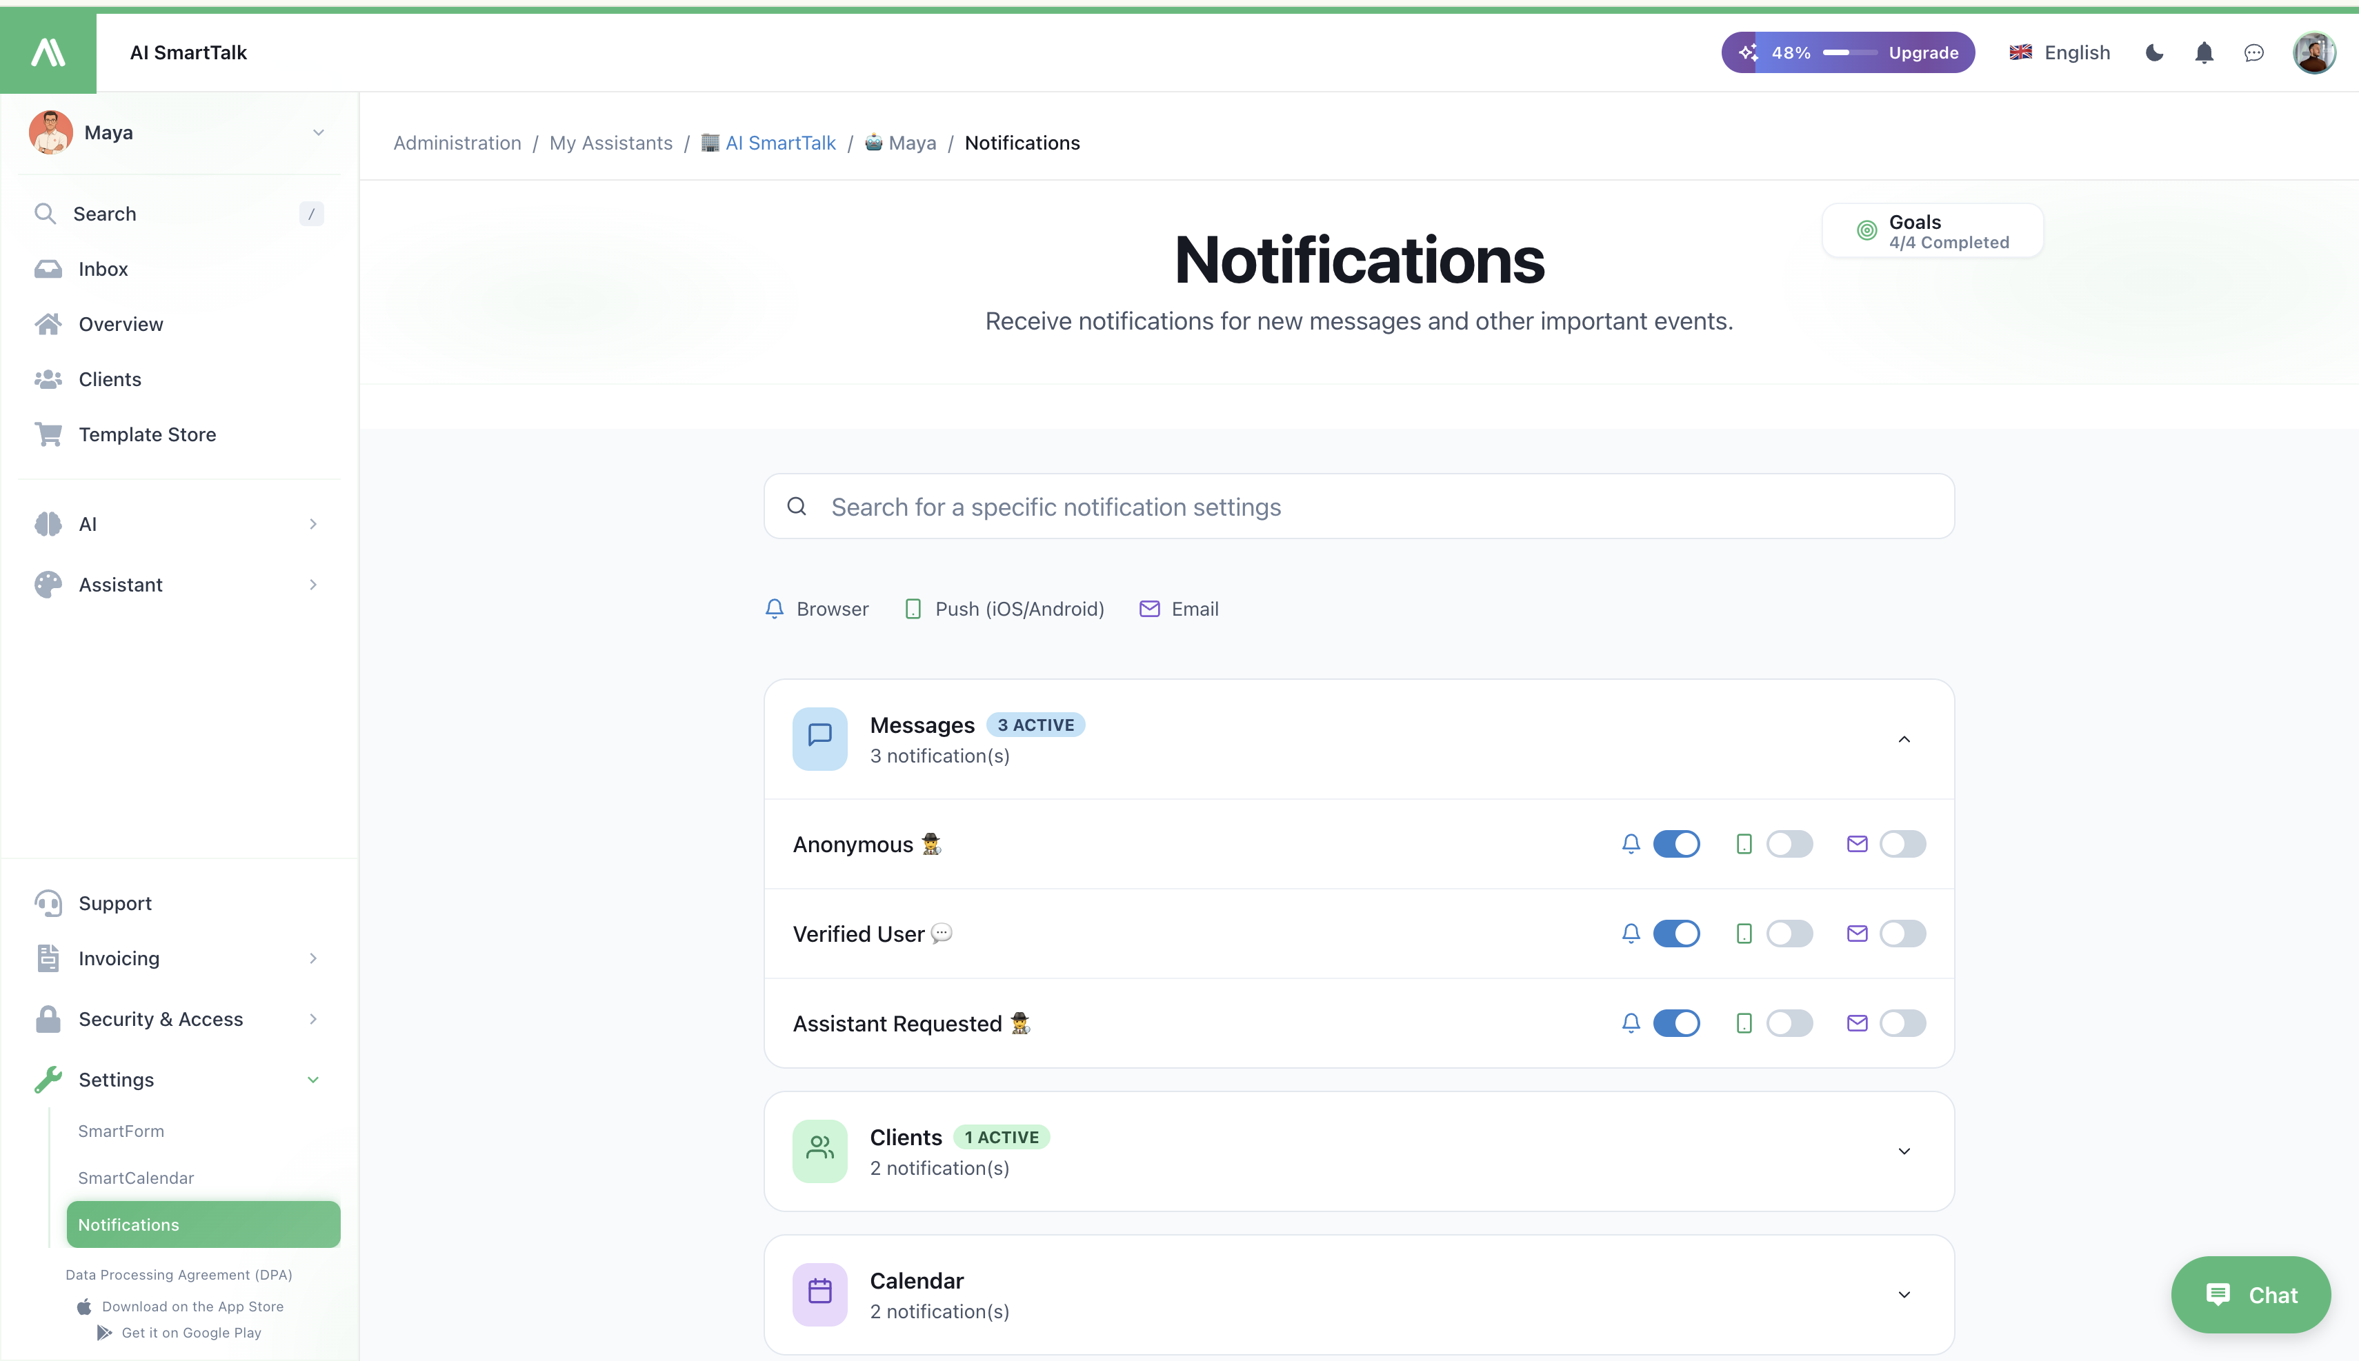Open SmartCalendar settings
2359x1361 pixels.
tap(136, 1178)
